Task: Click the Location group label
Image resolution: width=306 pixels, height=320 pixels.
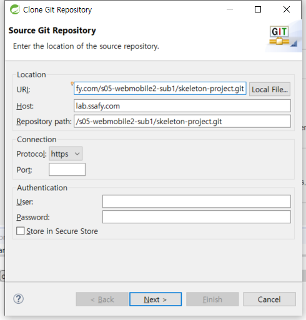Action: click(31, 75)
